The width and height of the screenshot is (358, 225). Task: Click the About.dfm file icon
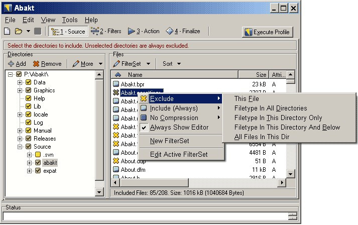click(116, 169)
